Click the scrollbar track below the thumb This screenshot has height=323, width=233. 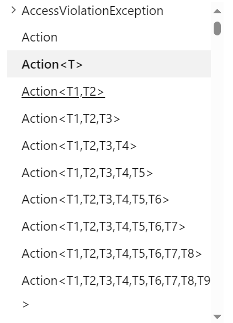217,175
